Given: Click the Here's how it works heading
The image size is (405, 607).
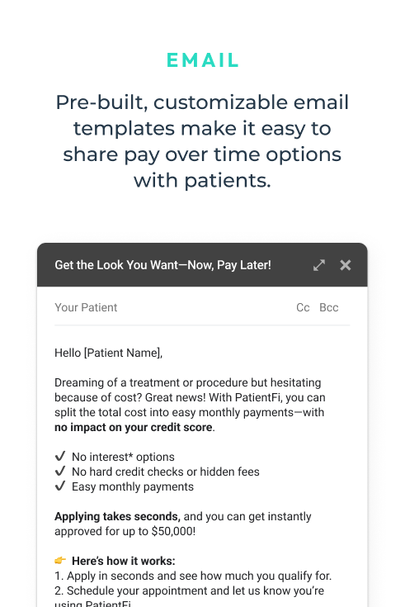Looking at the screenshot, I should click(x=124, y=561).
